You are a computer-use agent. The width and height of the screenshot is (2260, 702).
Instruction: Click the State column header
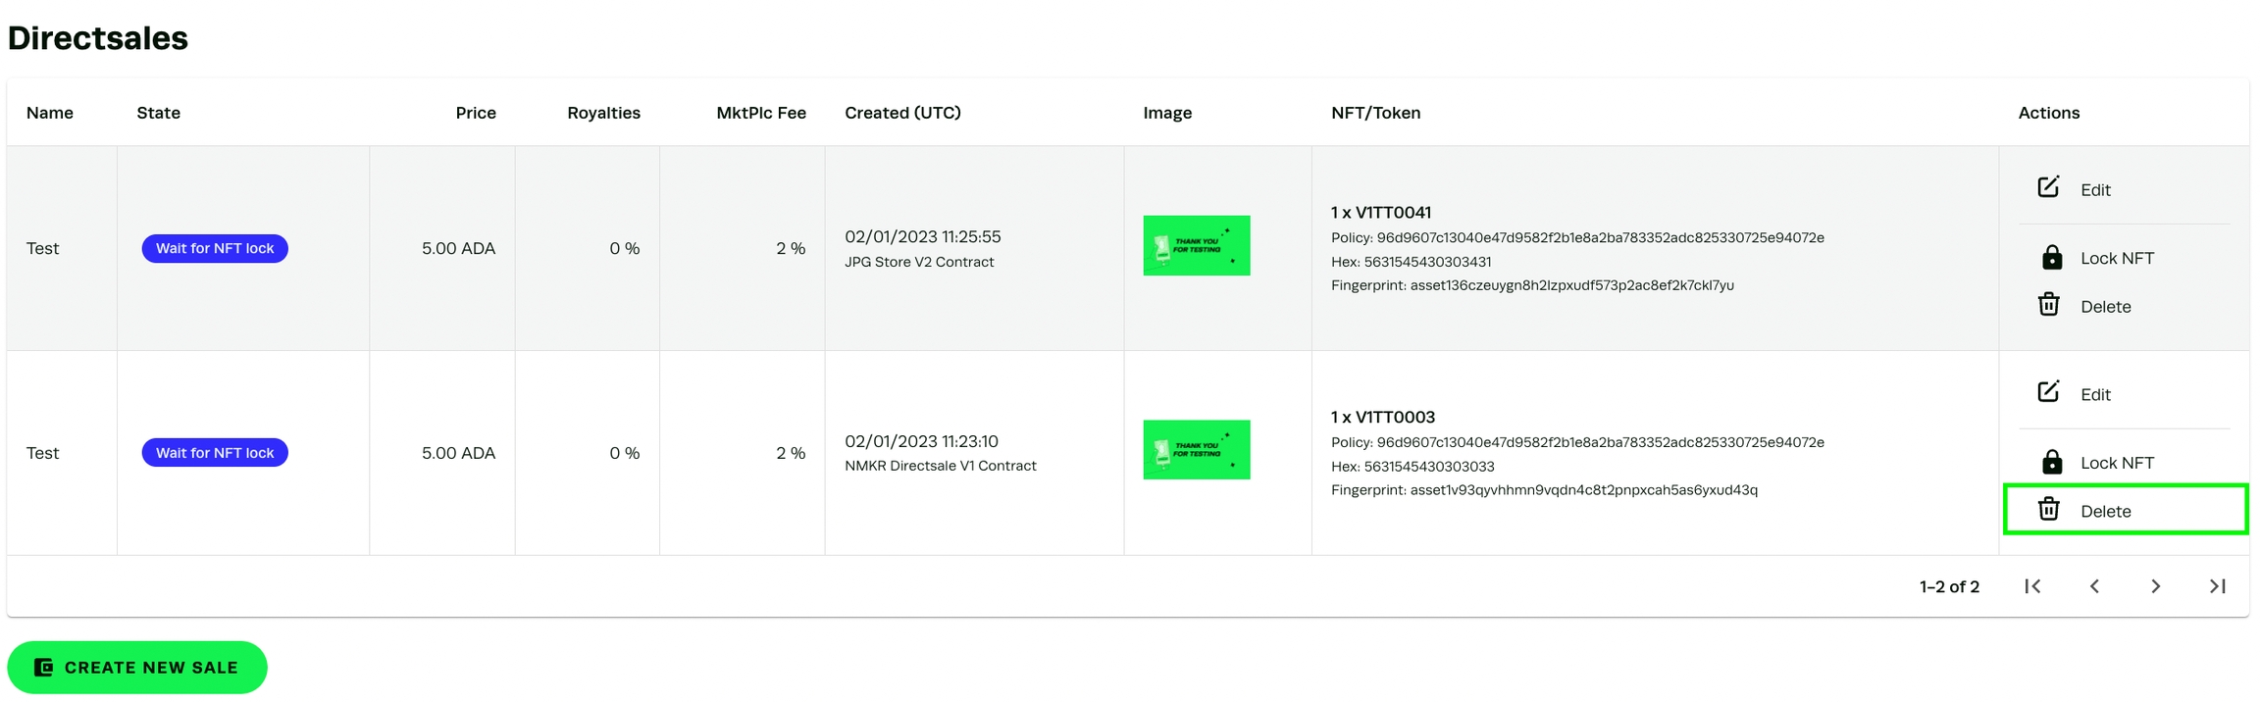158,113
